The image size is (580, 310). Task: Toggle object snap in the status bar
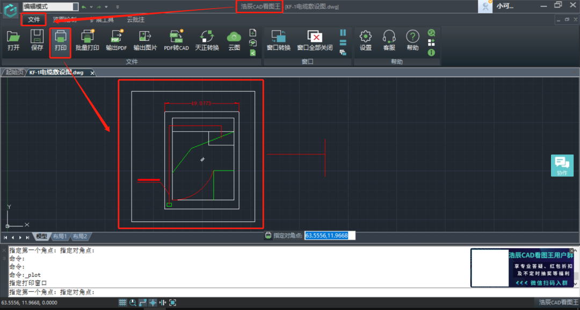[153, 303]
